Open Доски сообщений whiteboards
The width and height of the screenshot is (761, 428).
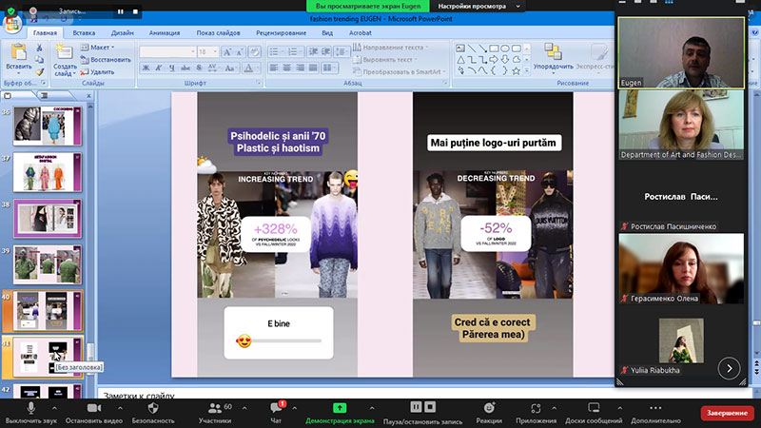[x=593, y=413]
